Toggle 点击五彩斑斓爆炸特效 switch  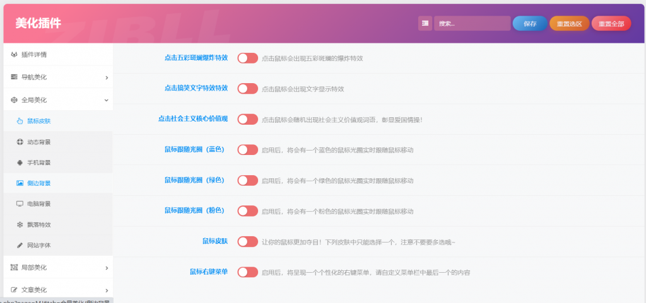(x=247, y=58)
